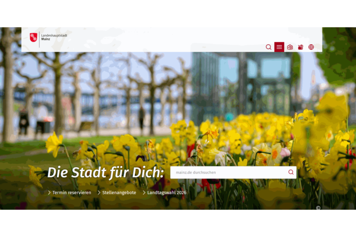Screen dimensions: 356x237
Task: Switch to easy language via book icon
Action: pyautogui.click(x=290, y=47)
